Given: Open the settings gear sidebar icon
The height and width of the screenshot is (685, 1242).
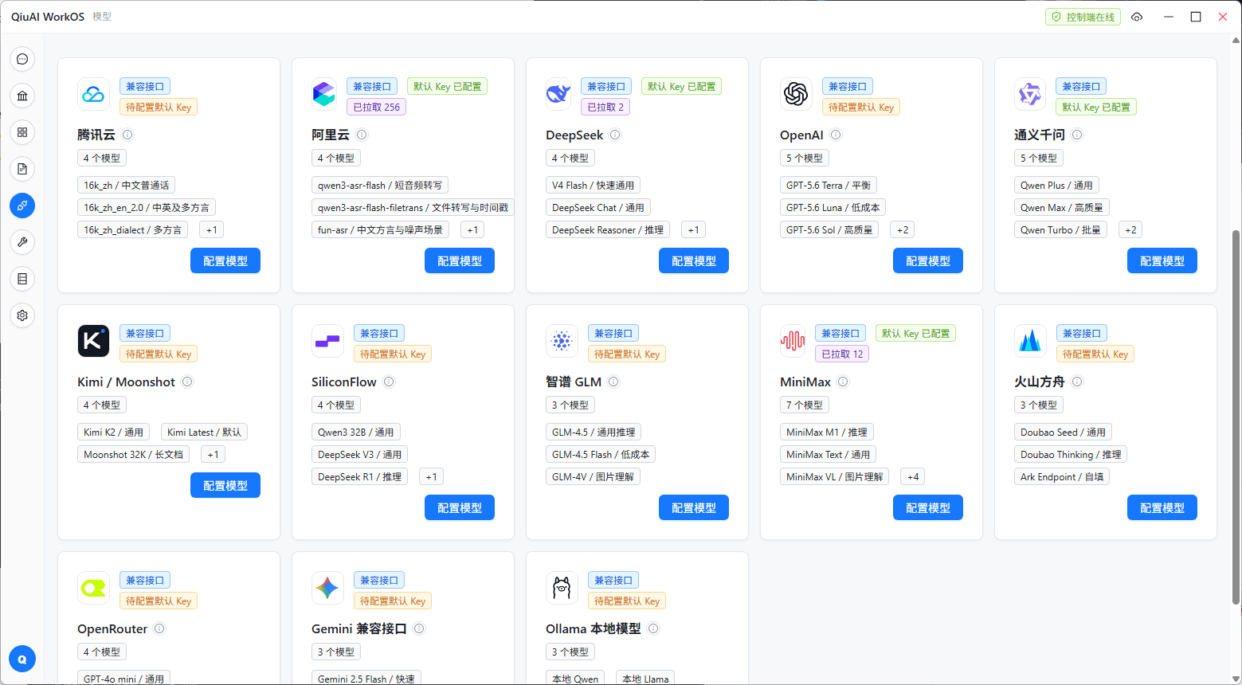Looking at the screenshot, I should (x=22, y=315).
